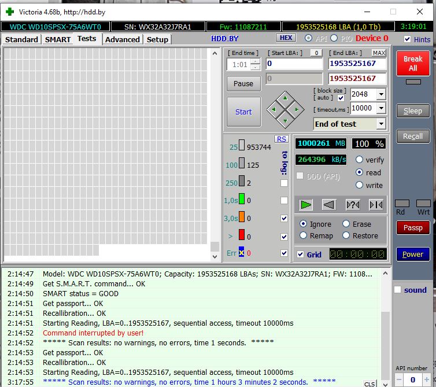This screenshot has height=387, width=436.
Task: Open the Advanced tab
Action: tap(123, 39)
